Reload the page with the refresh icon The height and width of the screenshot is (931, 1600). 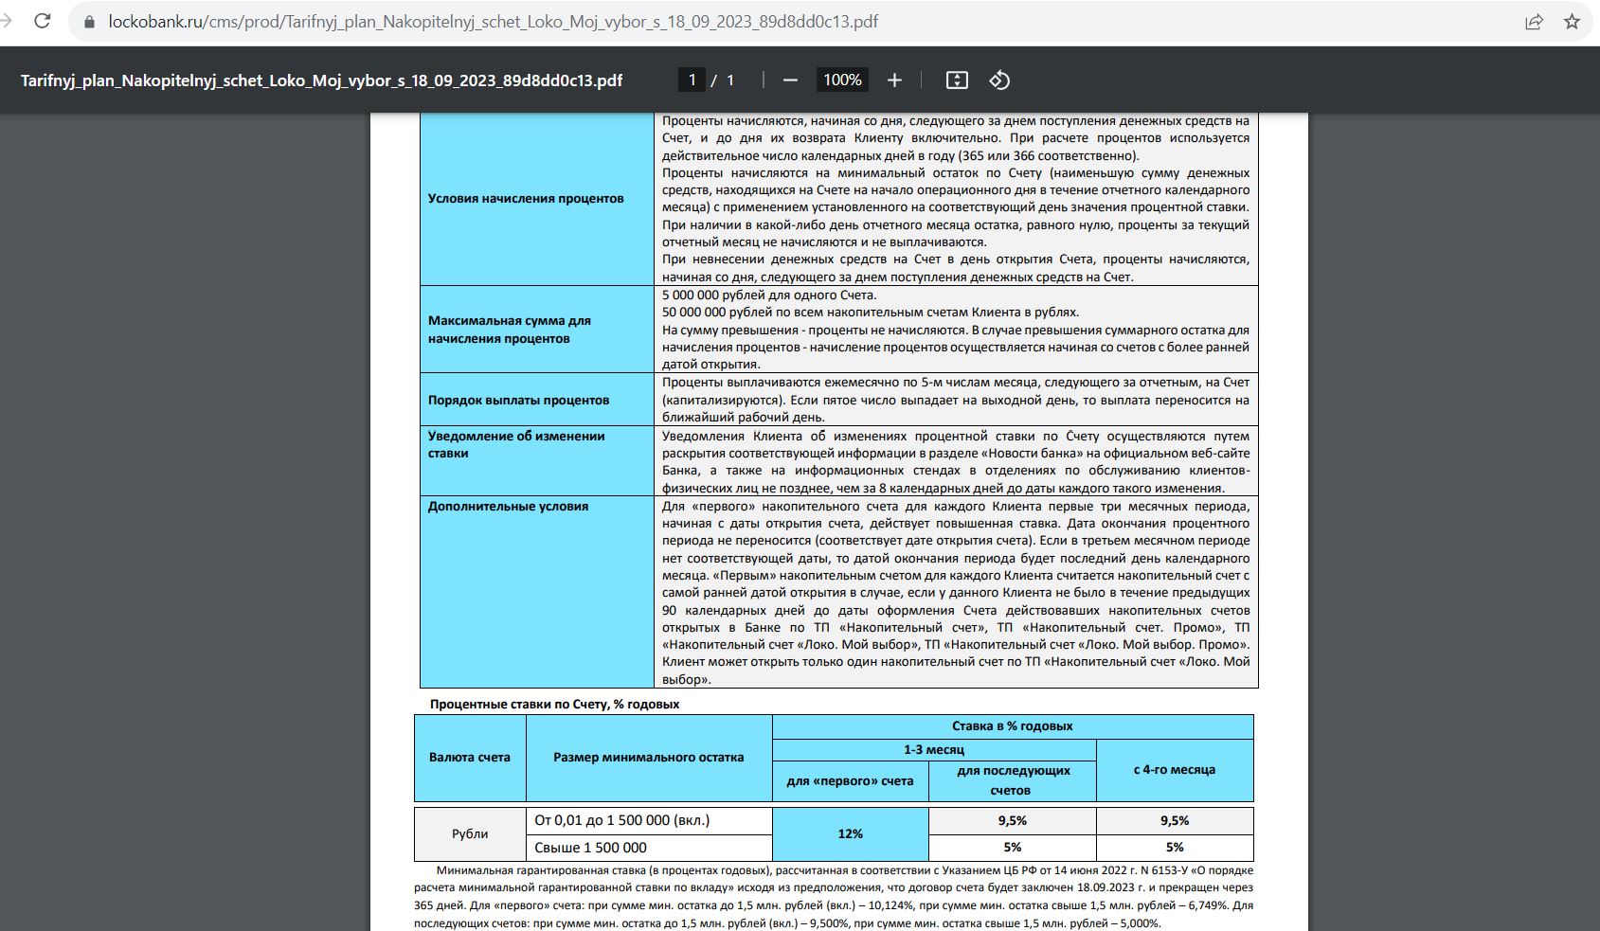click(42, 21)
